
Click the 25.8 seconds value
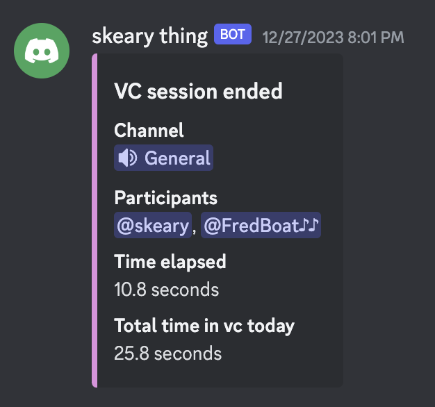point(167,353)
